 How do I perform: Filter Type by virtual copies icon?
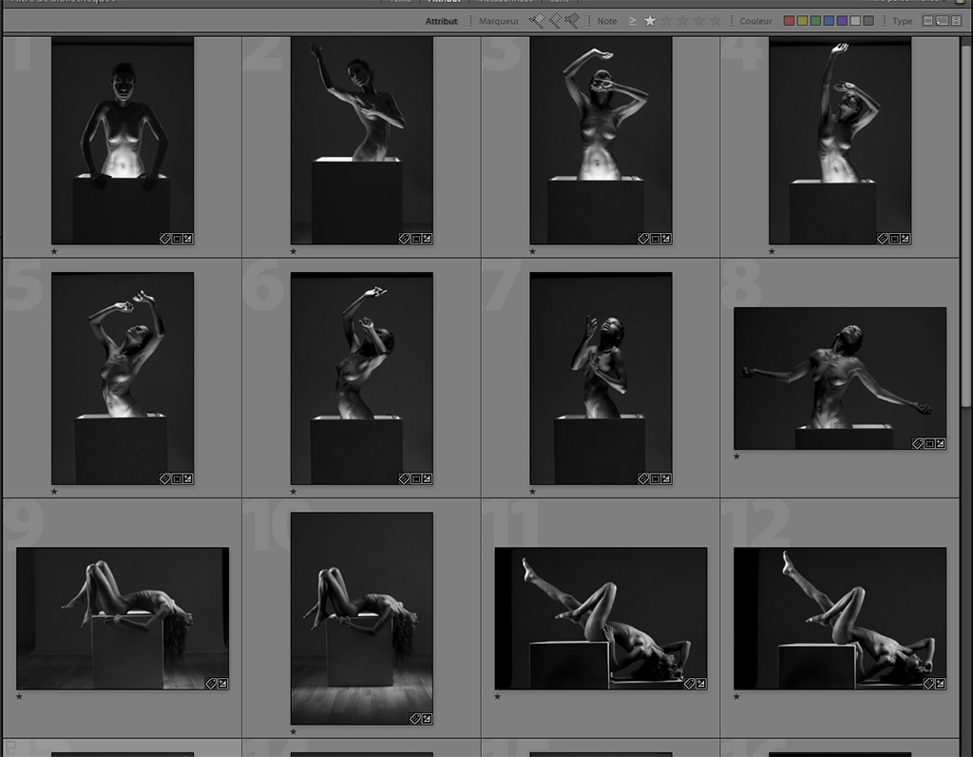[942, 21]
